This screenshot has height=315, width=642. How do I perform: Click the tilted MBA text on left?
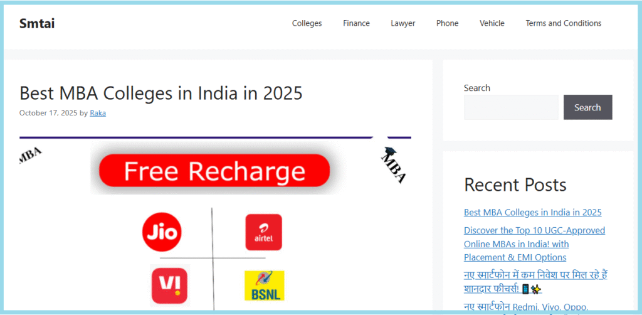30,154
